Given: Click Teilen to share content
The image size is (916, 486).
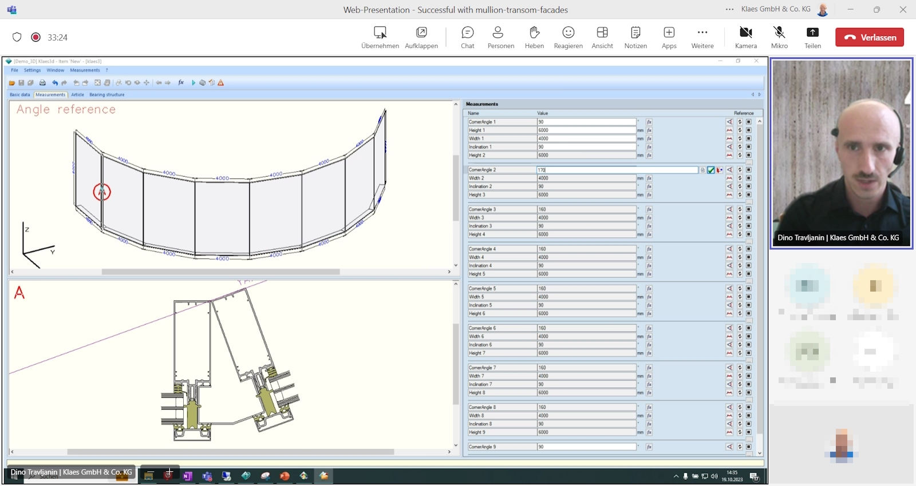Looking at the screenshot, I should 813,38.
